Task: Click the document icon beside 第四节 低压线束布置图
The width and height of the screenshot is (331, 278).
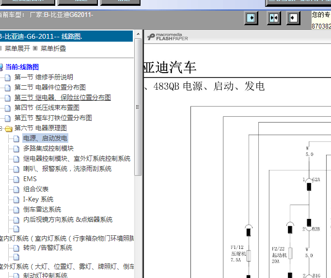Action: click(8, 108)
